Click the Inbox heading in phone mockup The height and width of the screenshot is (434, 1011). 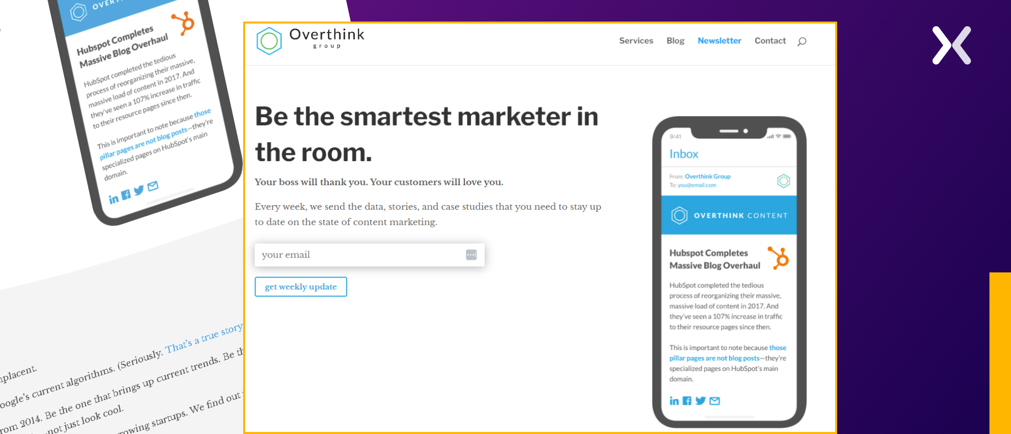coord(684,154)
